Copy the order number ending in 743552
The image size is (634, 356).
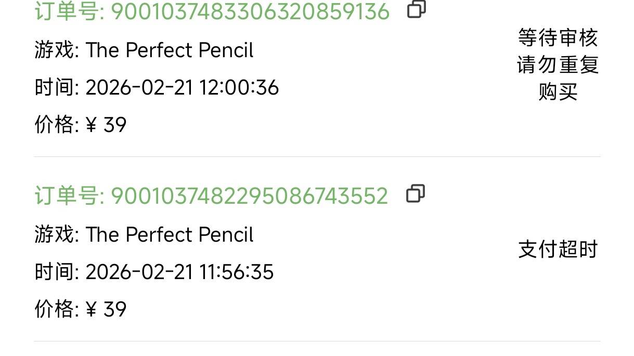416,193
